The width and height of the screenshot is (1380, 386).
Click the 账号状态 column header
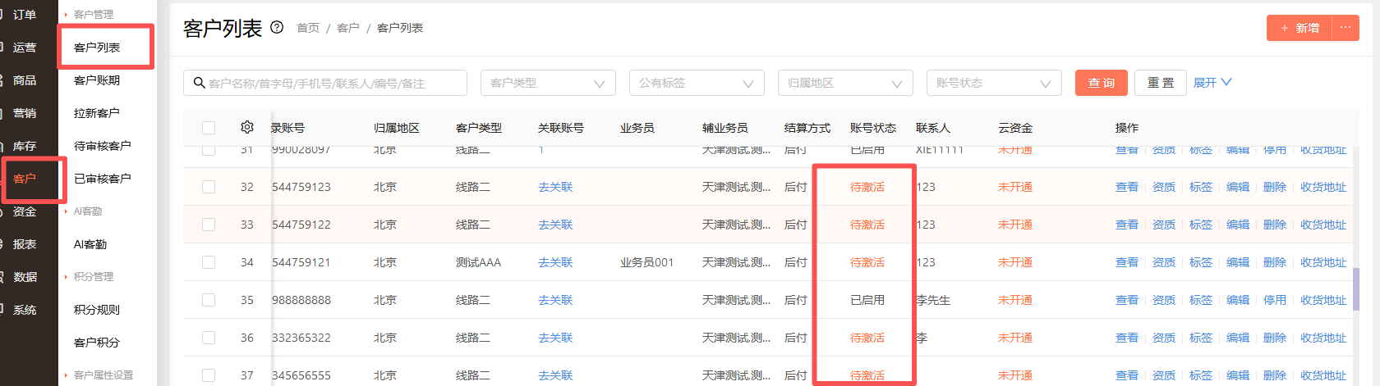(x=873, y=128)
